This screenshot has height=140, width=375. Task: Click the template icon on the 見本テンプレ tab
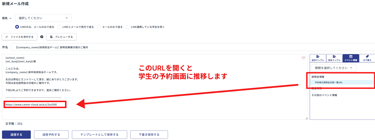[x=334, y=56]
